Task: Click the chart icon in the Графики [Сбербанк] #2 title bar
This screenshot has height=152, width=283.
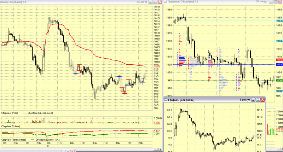Action: (165, 1)
